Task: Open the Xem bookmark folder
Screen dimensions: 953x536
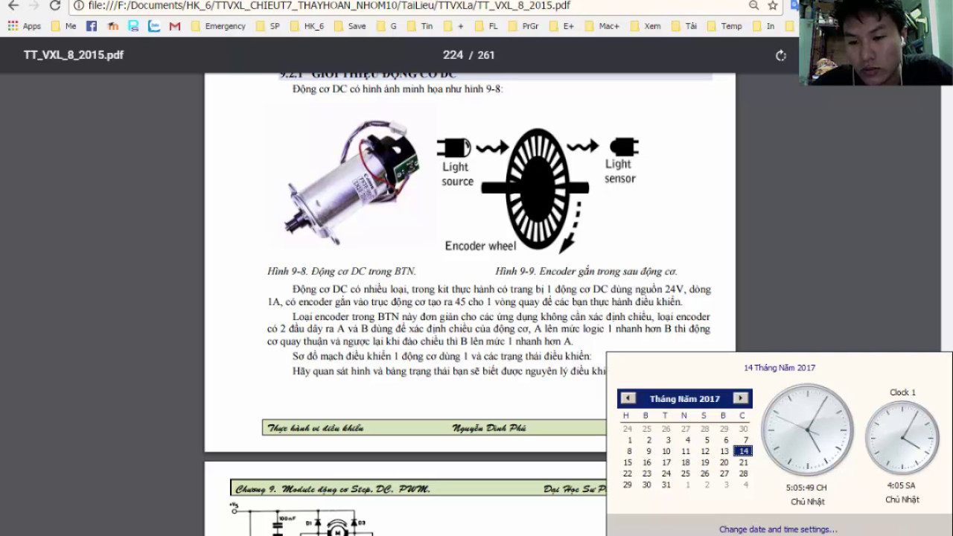Action: point(646,26)
